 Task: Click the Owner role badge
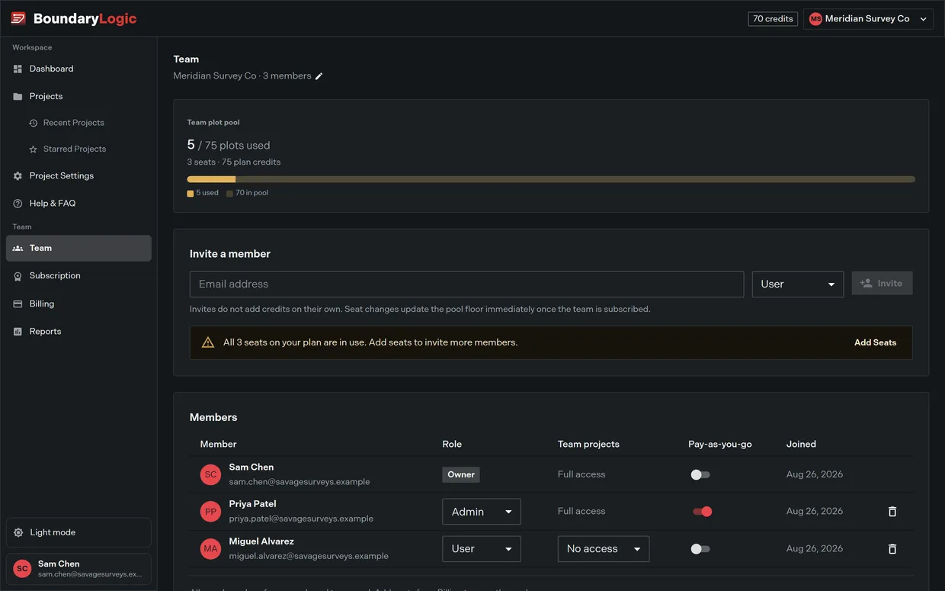coord(460,474)
